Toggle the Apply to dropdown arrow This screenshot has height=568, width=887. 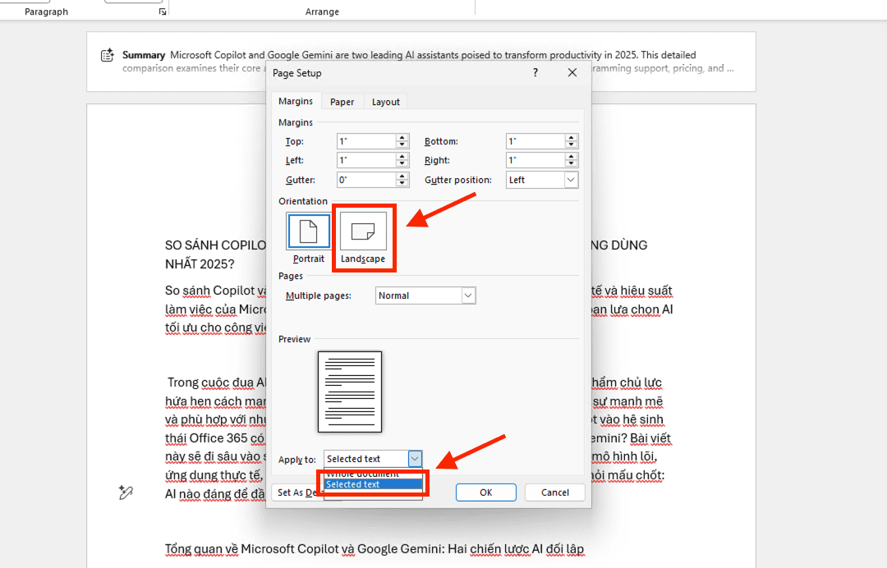pos(415,459)
